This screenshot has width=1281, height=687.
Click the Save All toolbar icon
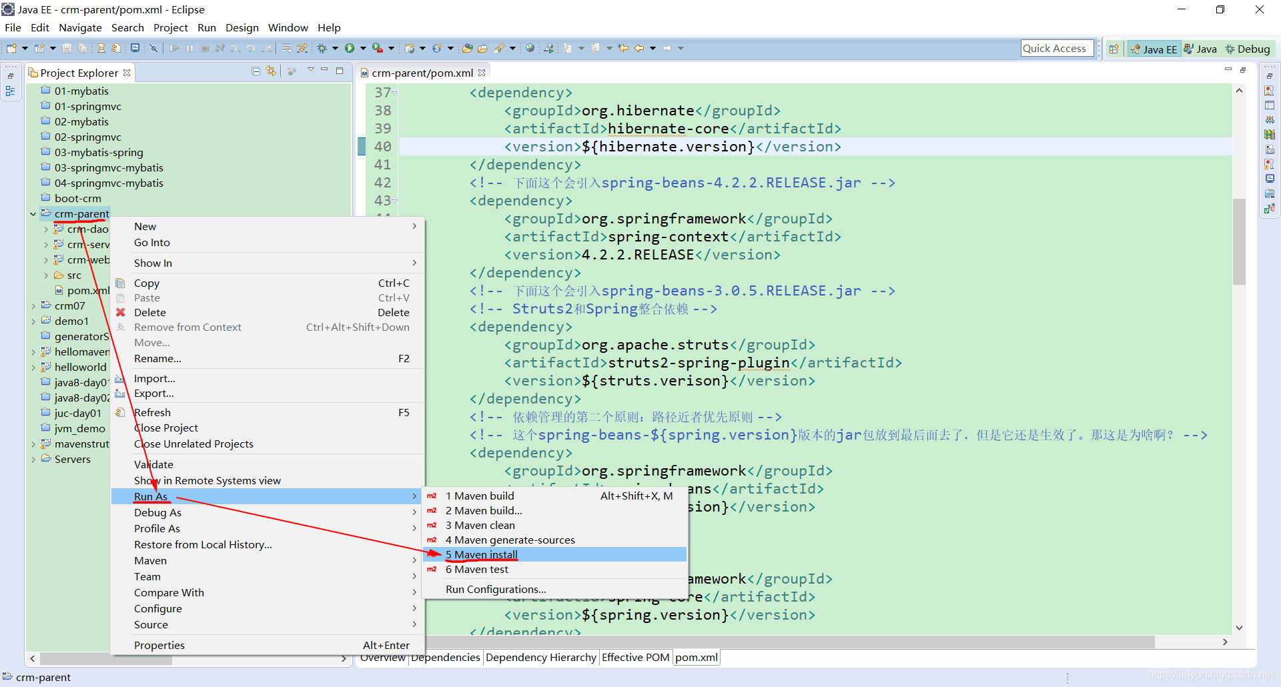point(82,48)
